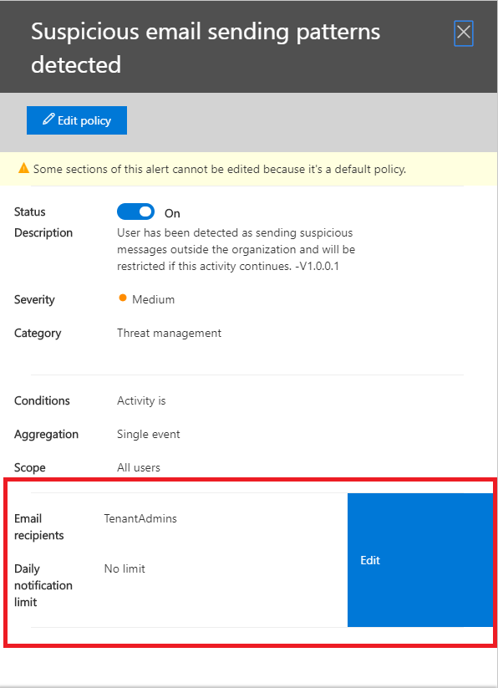
Task: Click the 'Medium' severity text
Action: click(x=154, y=299)
